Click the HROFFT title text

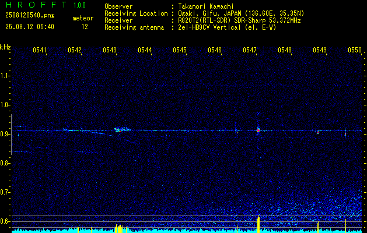(x=36, y=5)
